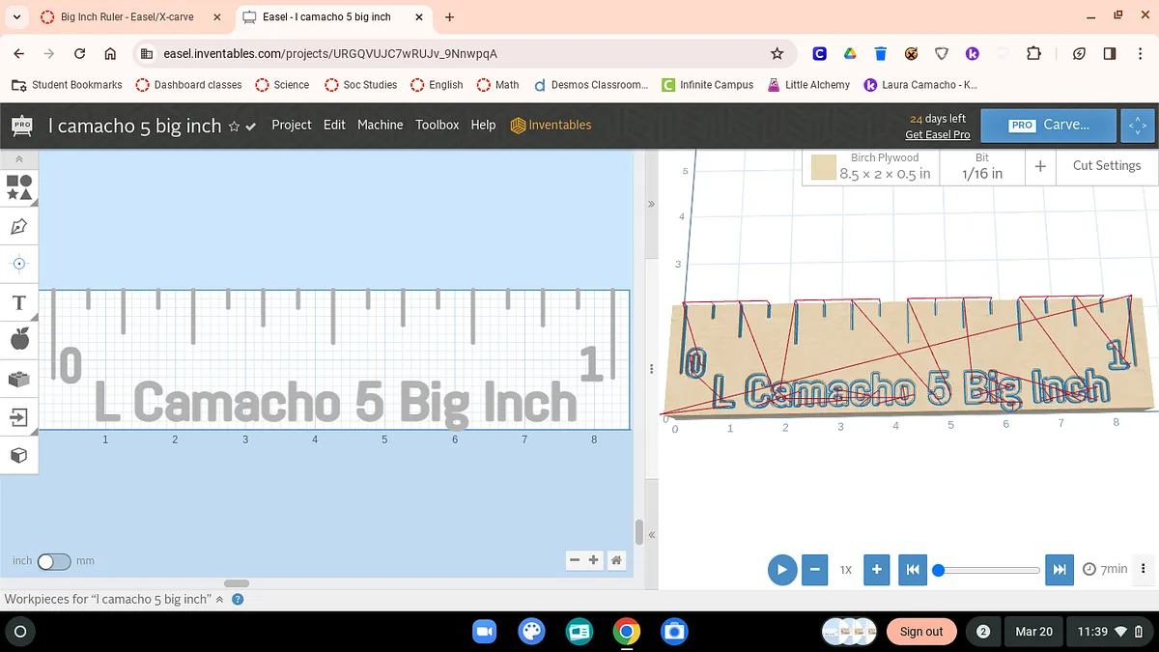Click the home view reset icon

(615, 560)
